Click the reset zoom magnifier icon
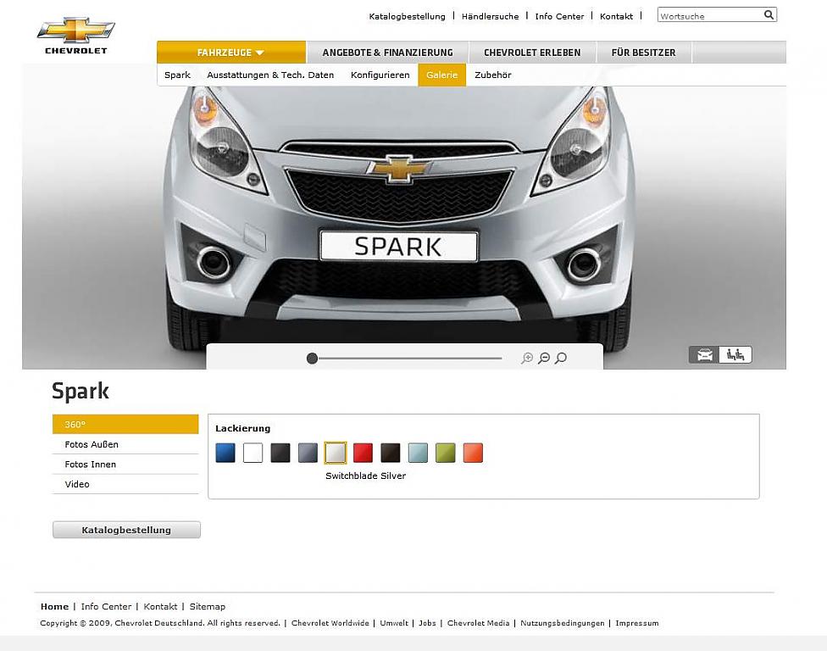827x651 pixels. click(x=560, y=359)
